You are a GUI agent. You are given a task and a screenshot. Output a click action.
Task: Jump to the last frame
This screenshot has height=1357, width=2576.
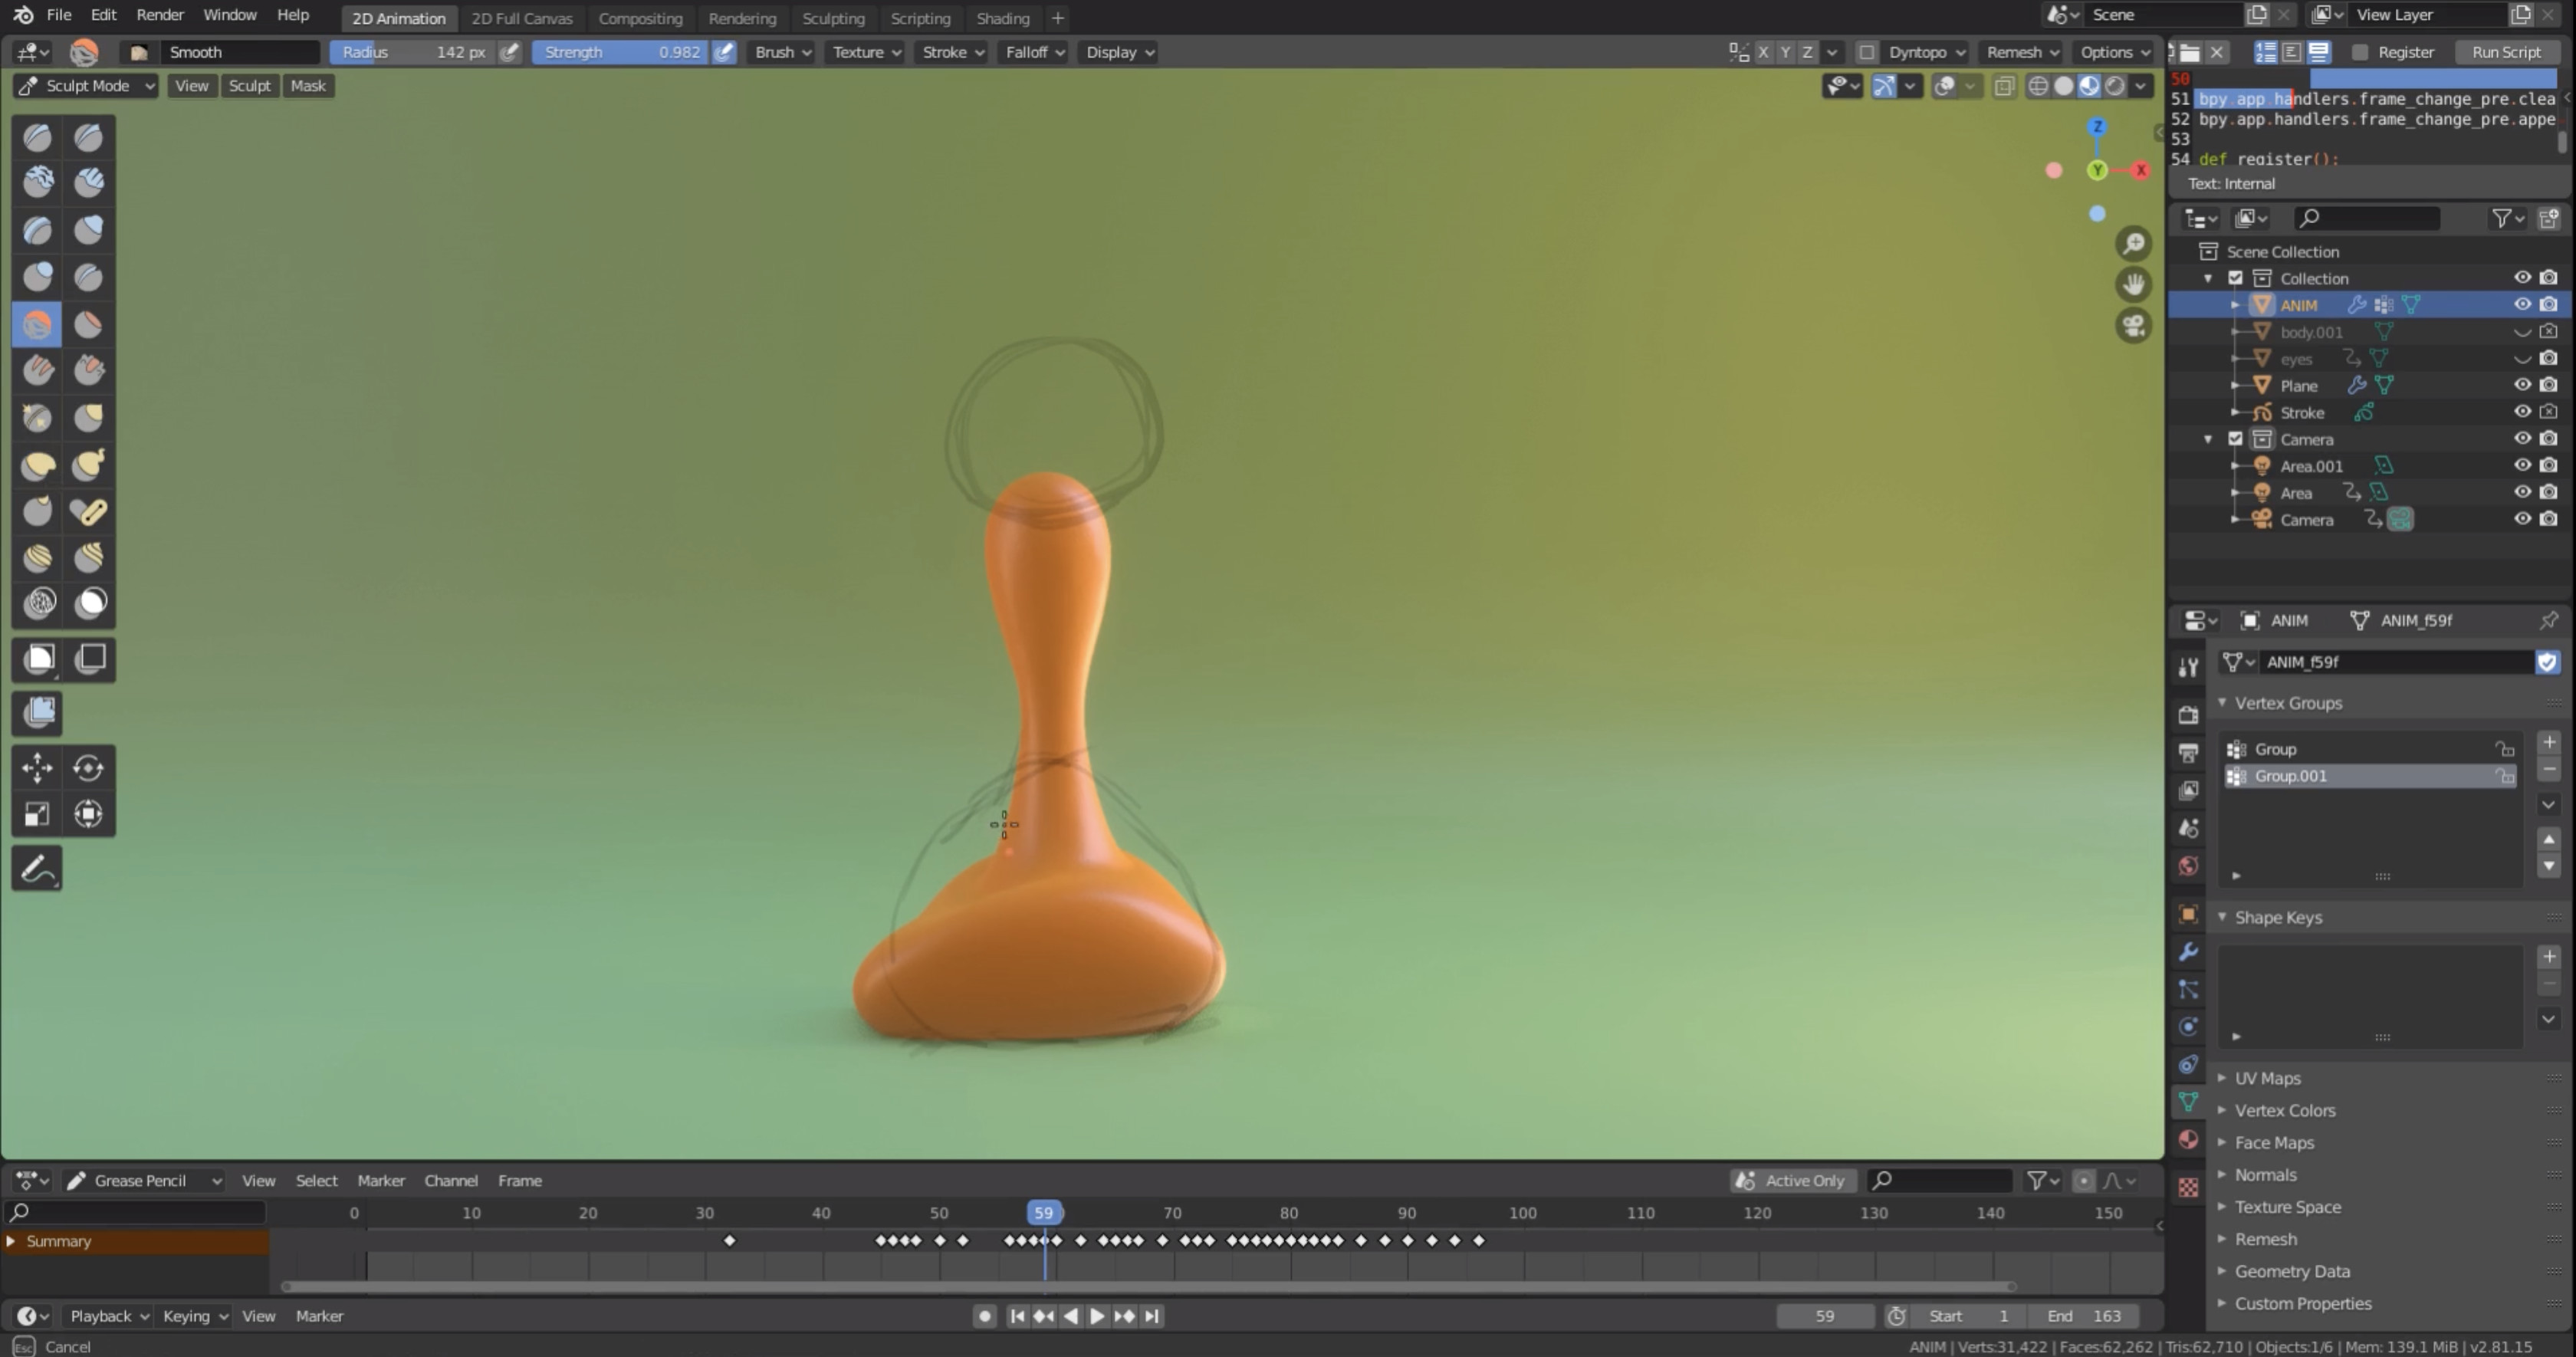1151,1316
